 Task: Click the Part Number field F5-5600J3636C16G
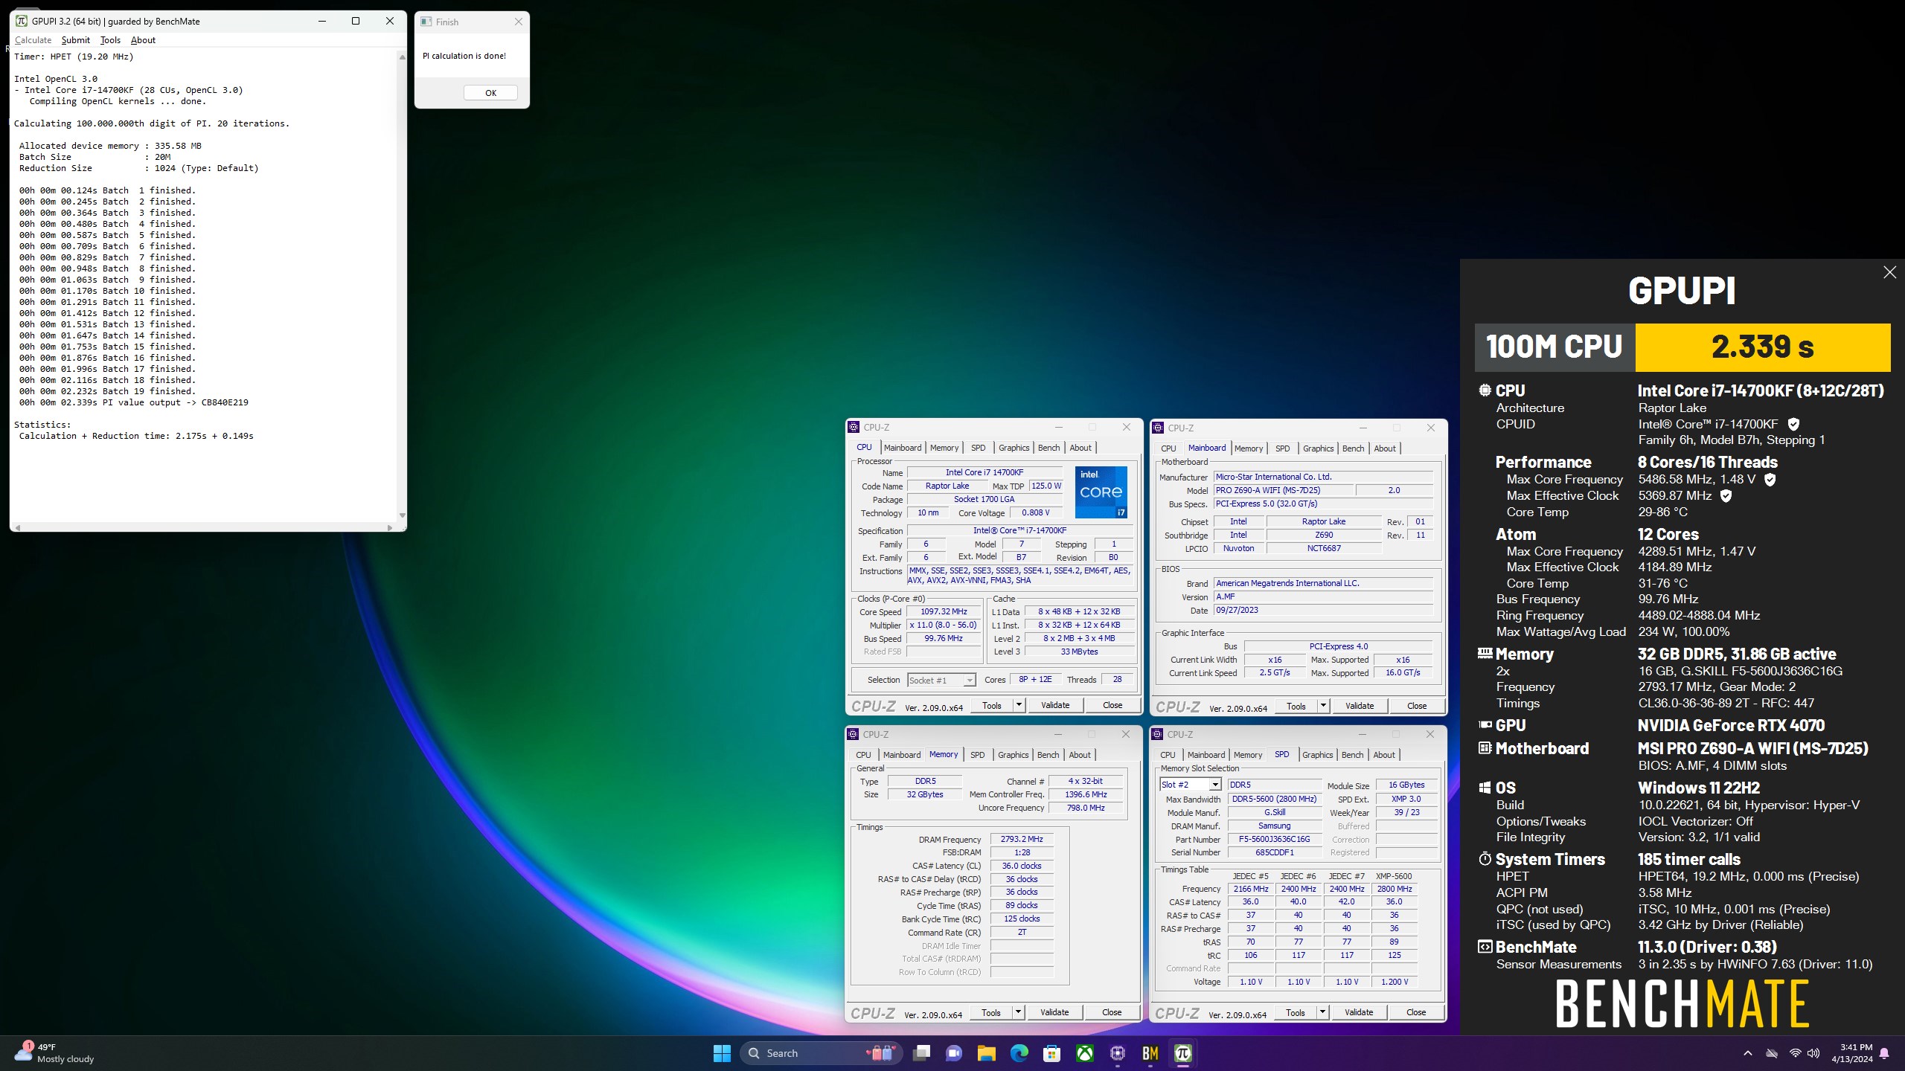[1274, 839]
